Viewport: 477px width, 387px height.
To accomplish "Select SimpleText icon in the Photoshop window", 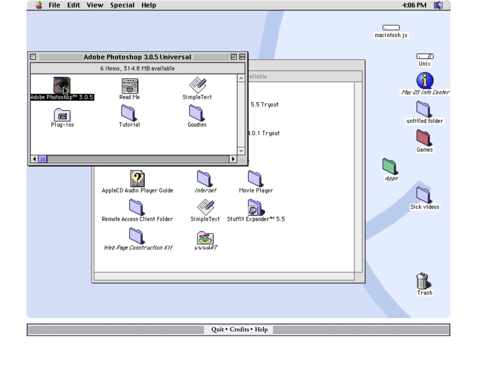I will click(198, 85).
